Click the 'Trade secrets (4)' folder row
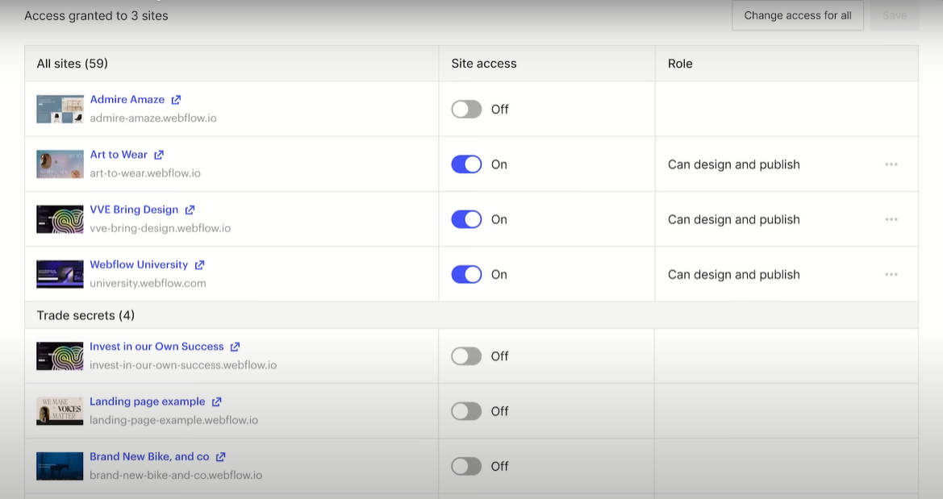The height and width of the screenshot is (499, 943). 471,315
